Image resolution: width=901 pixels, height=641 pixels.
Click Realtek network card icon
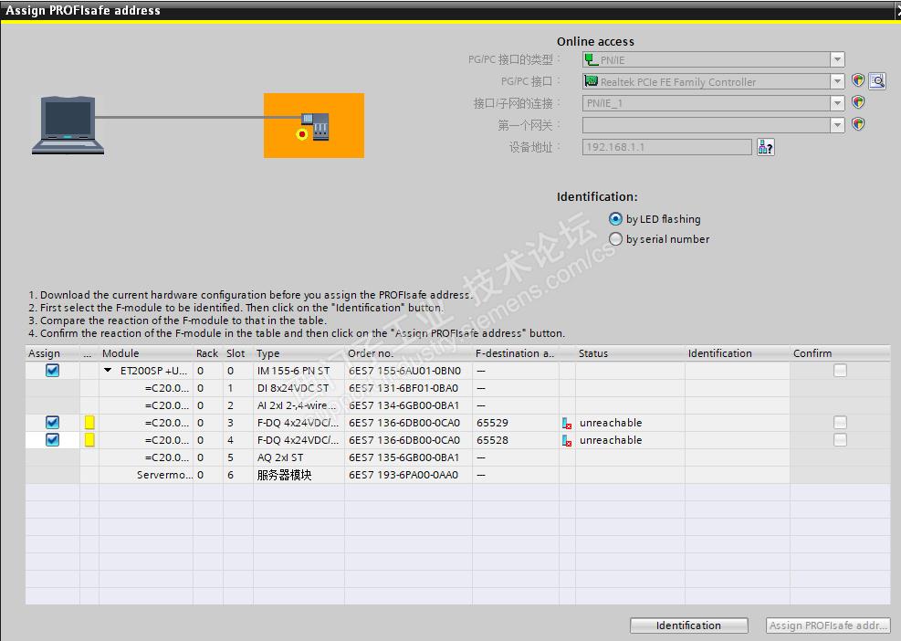coord(591,81)
